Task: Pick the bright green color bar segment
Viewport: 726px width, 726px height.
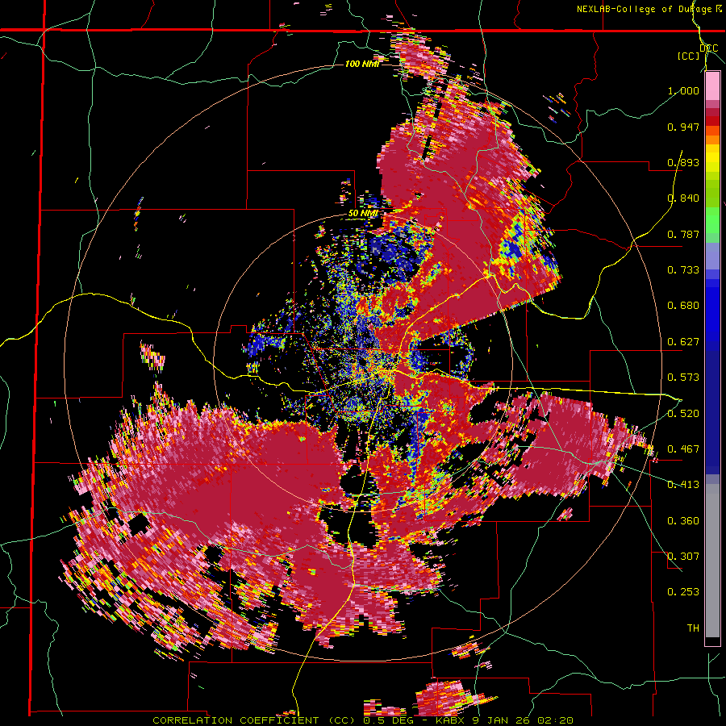Action: point(712,220)
